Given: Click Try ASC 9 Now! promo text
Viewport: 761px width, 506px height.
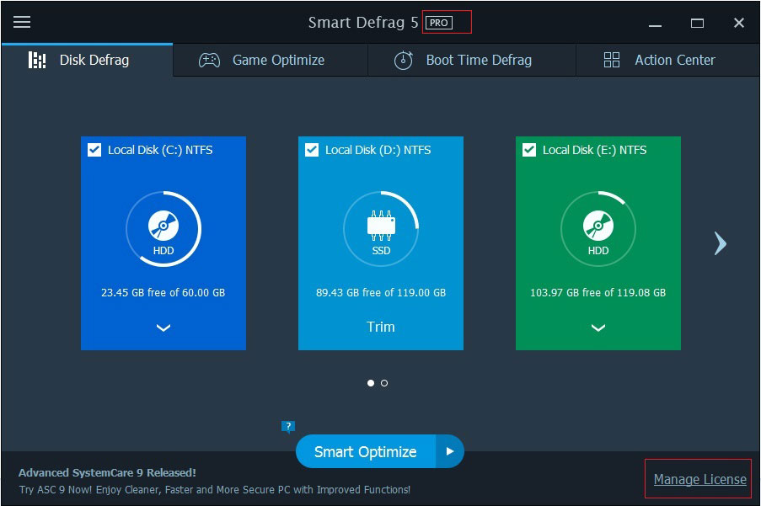Looking at the screenshot, I should coord(215,489).
